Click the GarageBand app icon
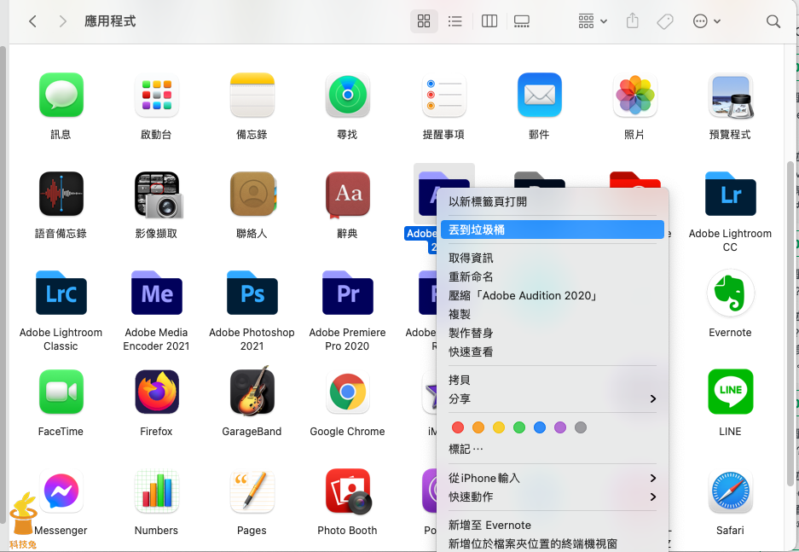Image resolution: width=799 pixels, height=552 pixels. coord(252,391)
